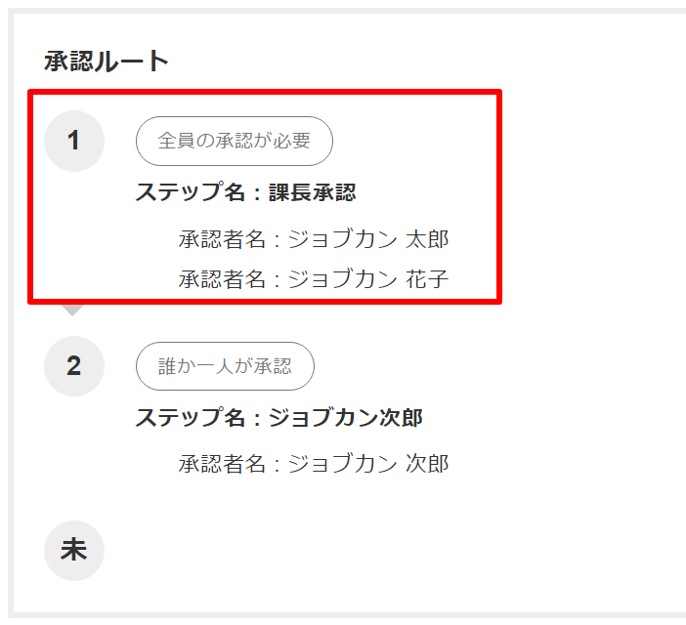Click the red highlight frame's top edge

(x=264, y=93)
